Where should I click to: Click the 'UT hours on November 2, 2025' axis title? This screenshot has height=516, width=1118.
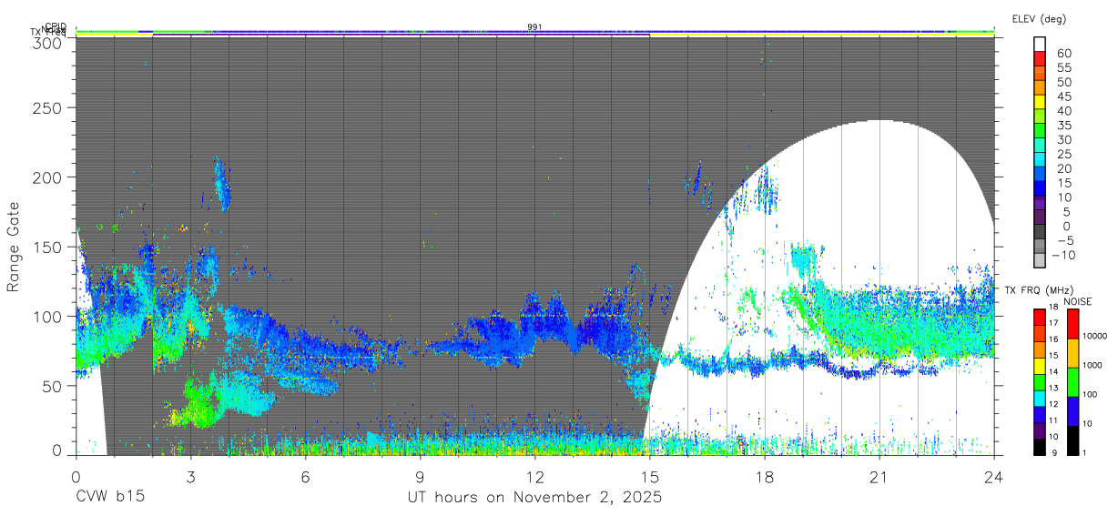coord(534,498)
